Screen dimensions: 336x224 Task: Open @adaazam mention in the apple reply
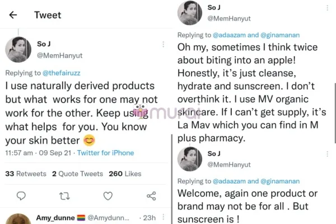coord(229,35)
